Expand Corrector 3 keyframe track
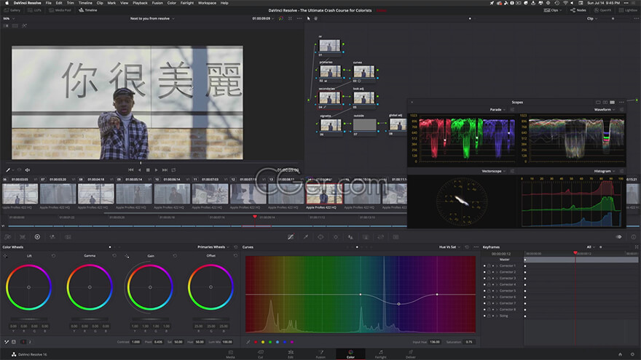Screen dimensions: 641x360 [x=497, y=279]
